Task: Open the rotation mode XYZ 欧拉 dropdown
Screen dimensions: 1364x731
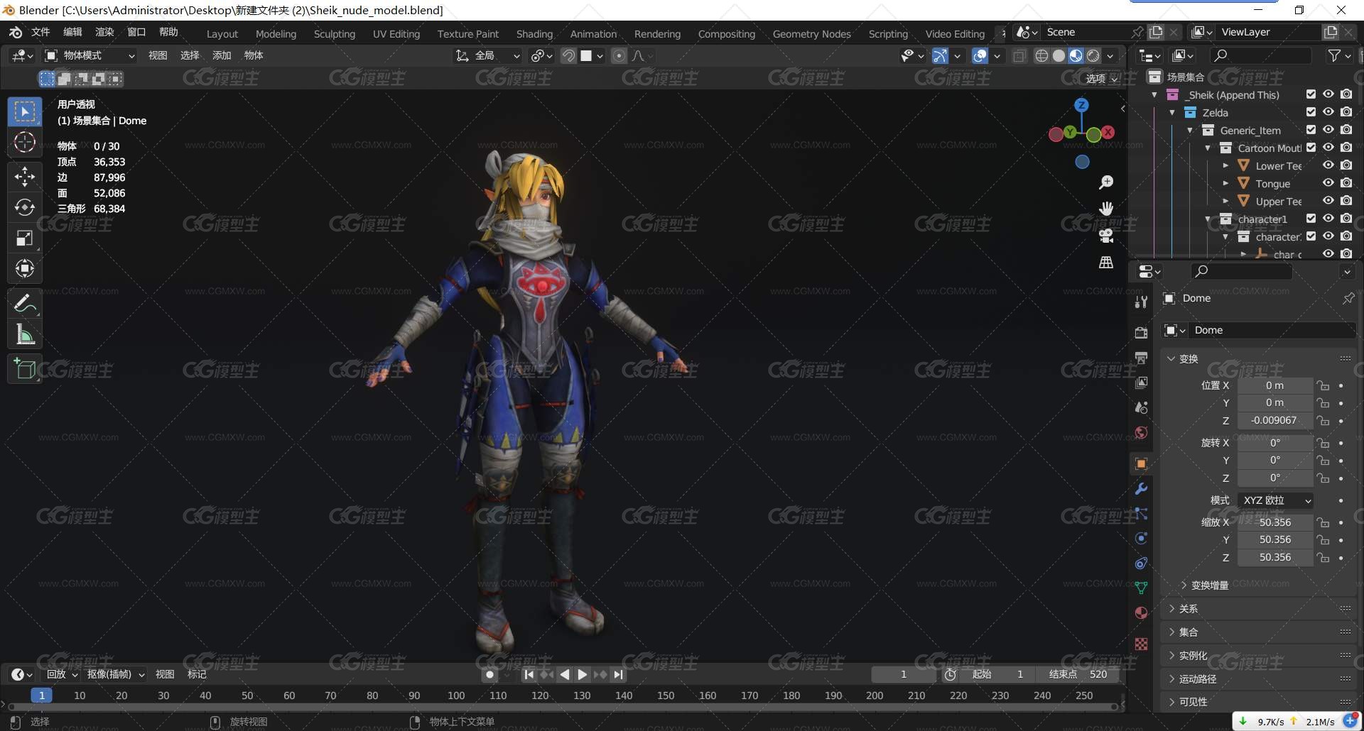Action: point(1275,500)
